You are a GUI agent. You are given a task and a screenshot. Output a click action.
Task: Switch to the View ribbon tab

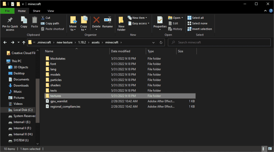click(51, 11)
